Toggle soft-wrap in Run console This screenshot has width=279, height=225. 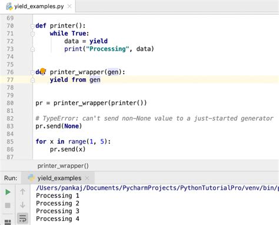tap(22, 219)
